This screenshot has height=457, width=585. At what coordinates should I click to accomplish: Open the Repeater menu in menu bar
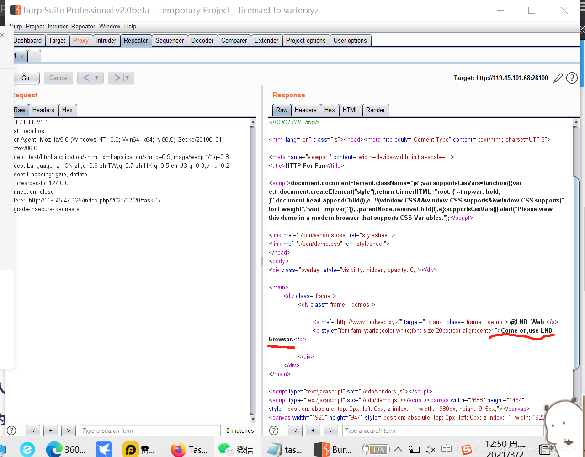(x=83, y=26)
